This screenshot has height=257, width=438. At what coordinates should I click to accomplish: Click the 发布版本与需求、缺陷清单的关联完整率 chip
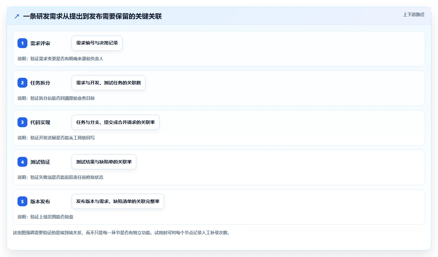pyautogui.click(x=118, y=201)
